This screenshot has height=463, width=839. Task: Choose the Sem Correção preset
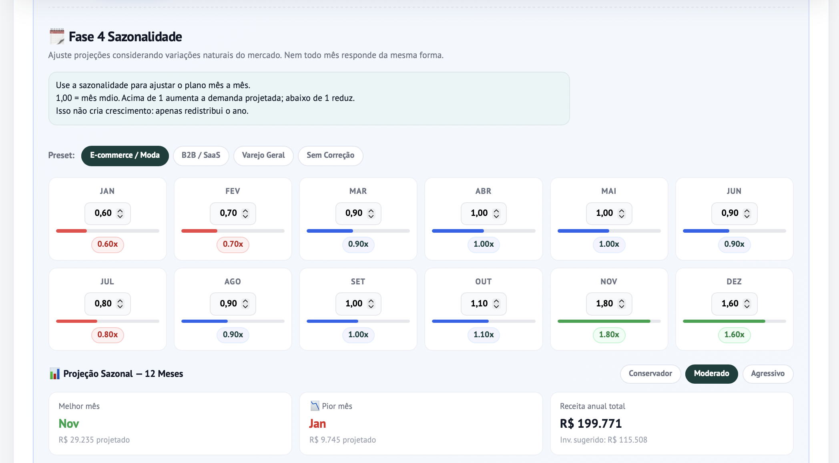click(x=330, y=155)
